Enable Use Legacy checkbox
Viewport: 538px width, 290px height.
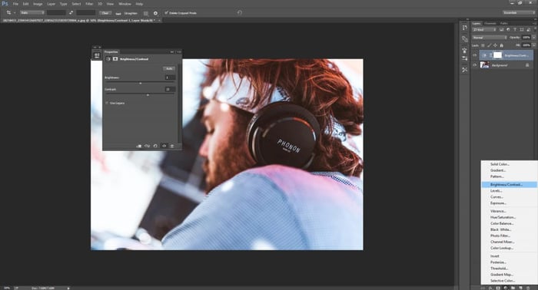tap(107, 103)
